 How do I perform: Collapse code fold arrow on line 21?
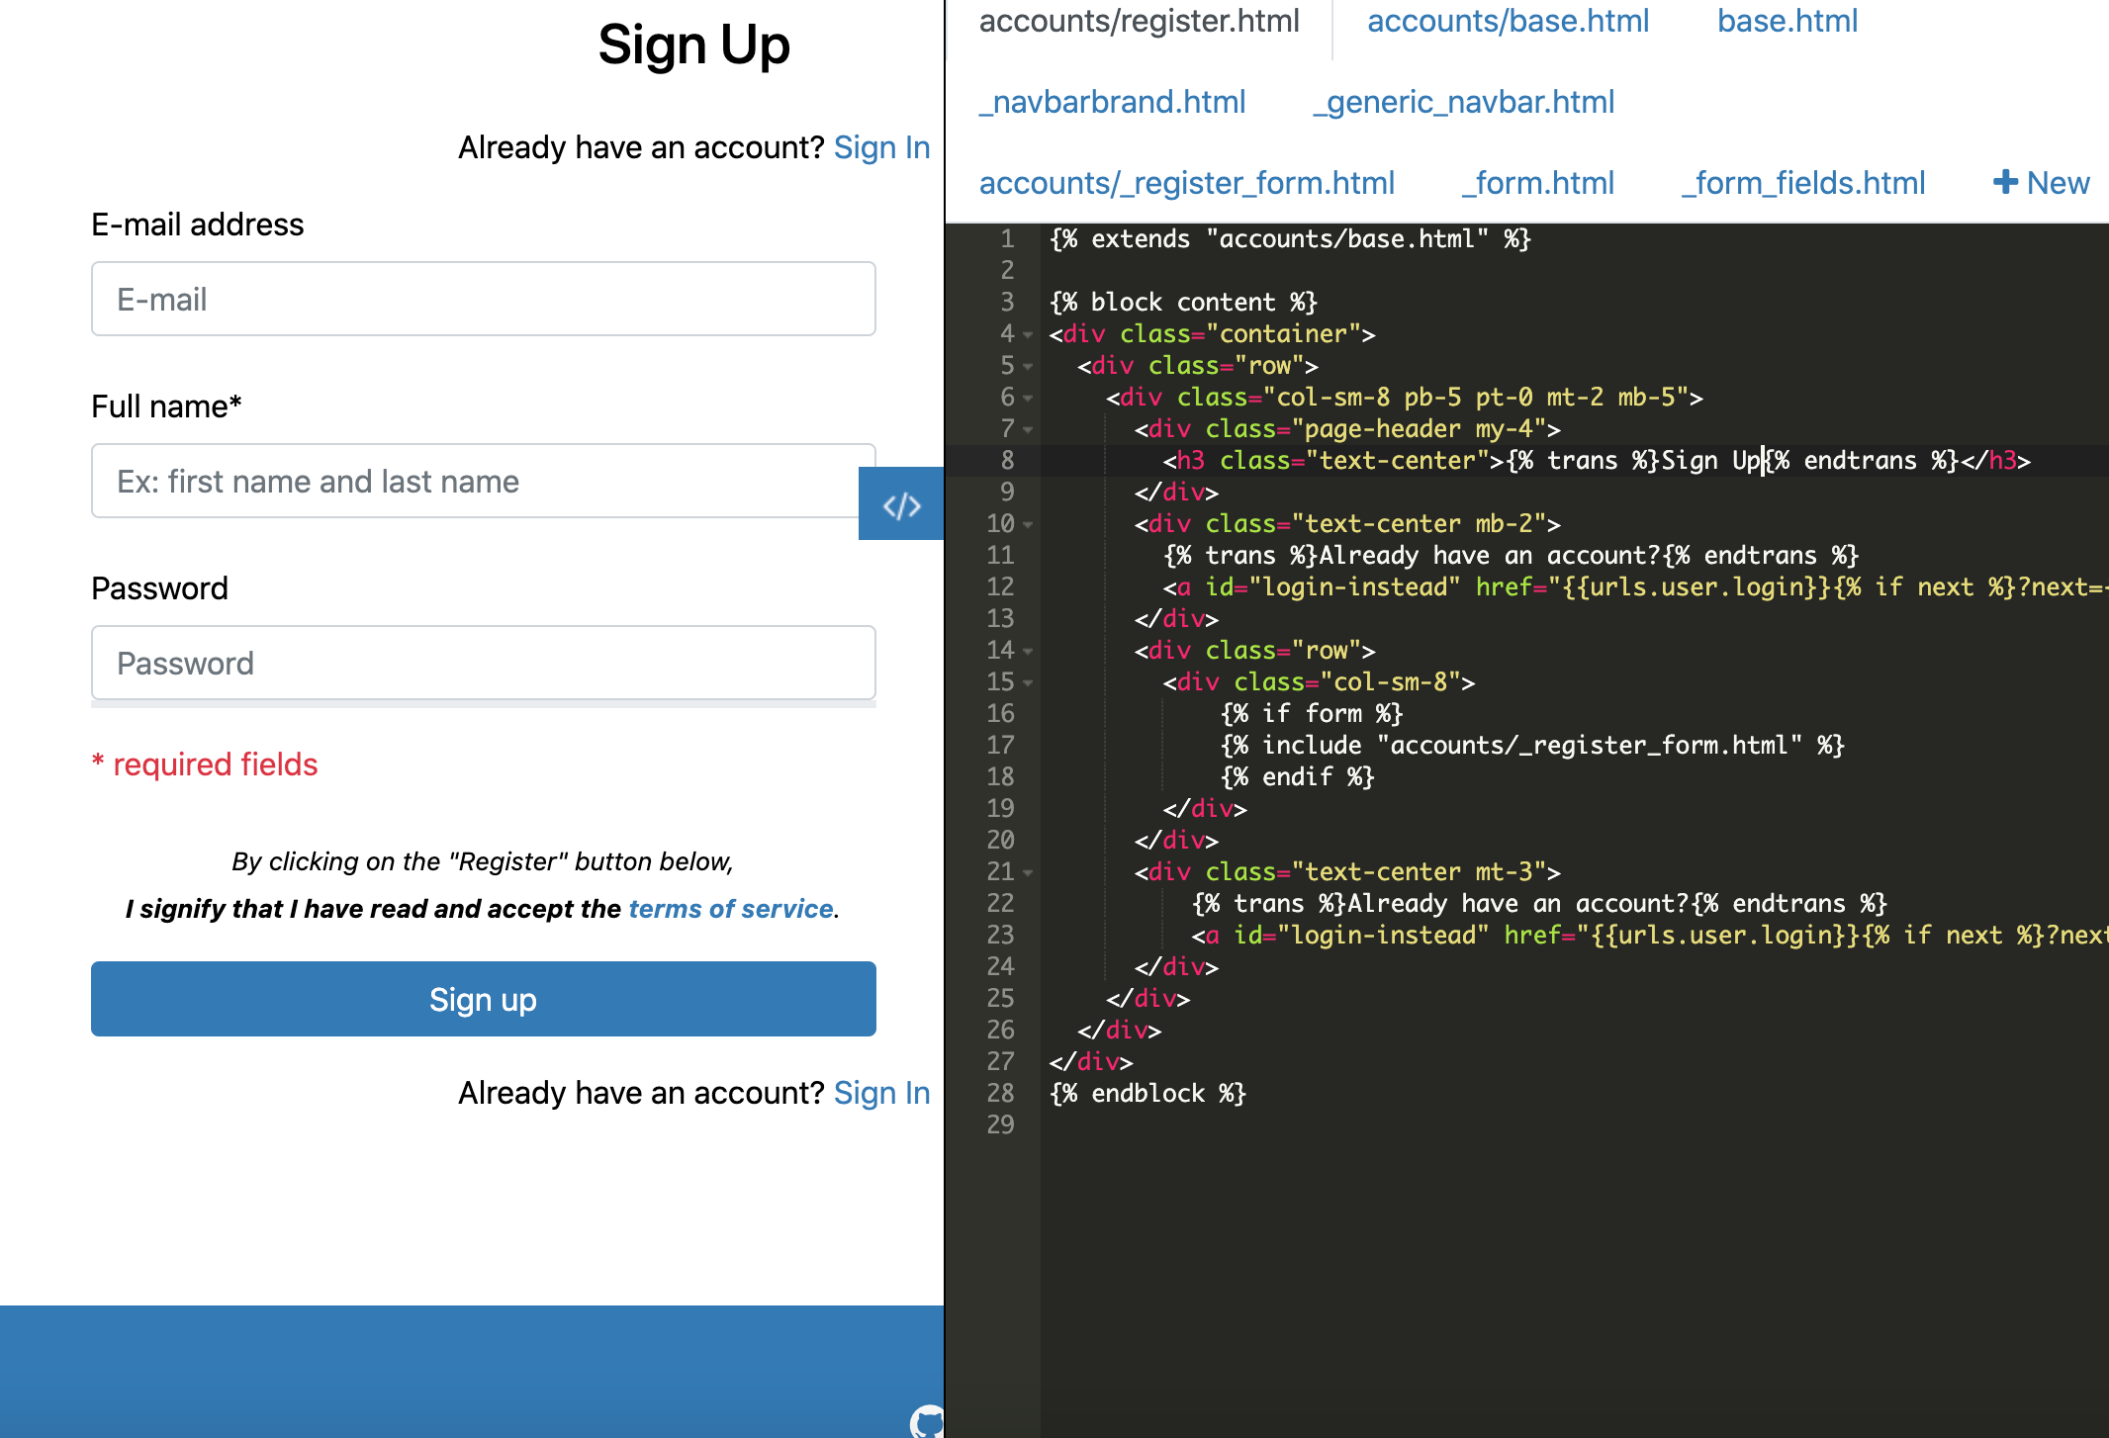[1028, 873]
